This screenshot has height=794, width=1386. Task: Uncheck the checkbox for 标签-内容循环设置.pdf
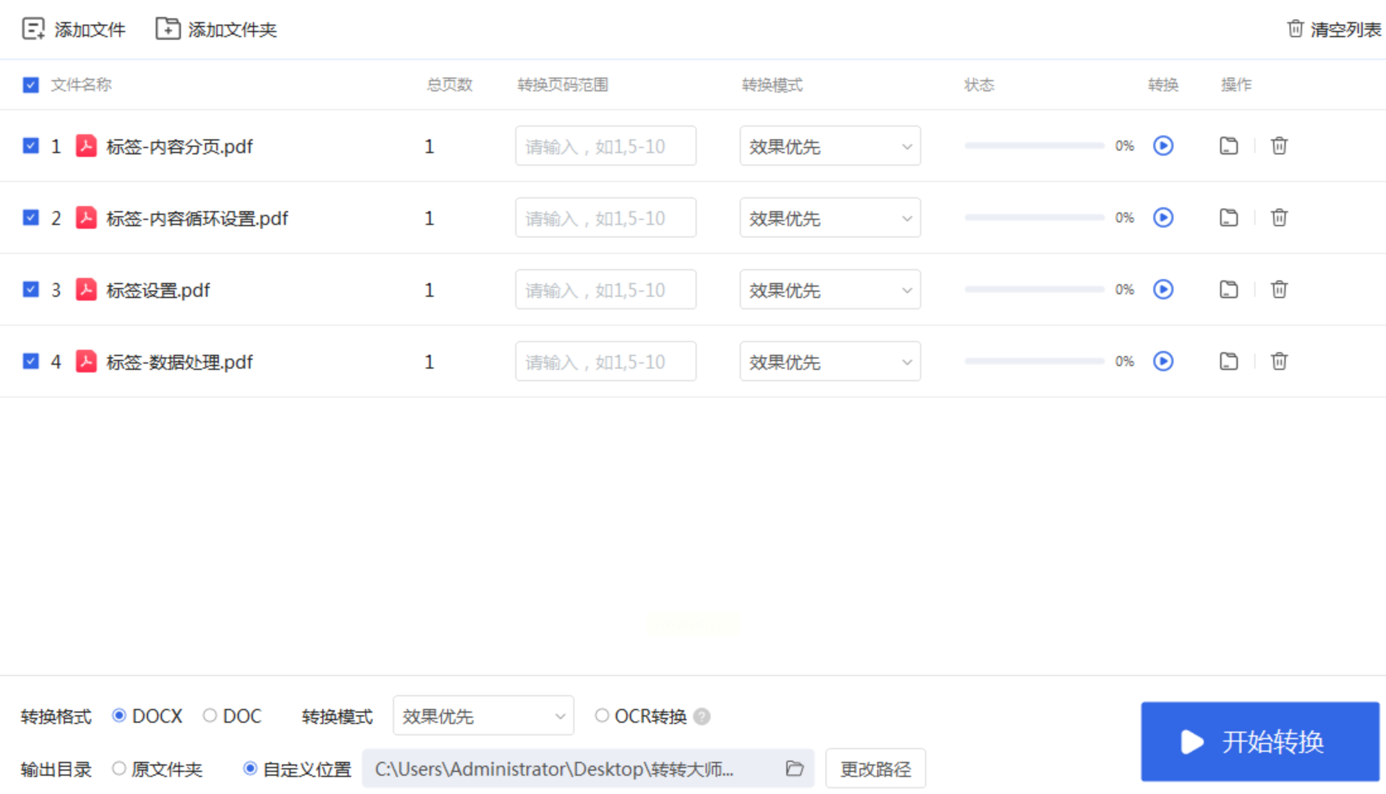point(31,217)
